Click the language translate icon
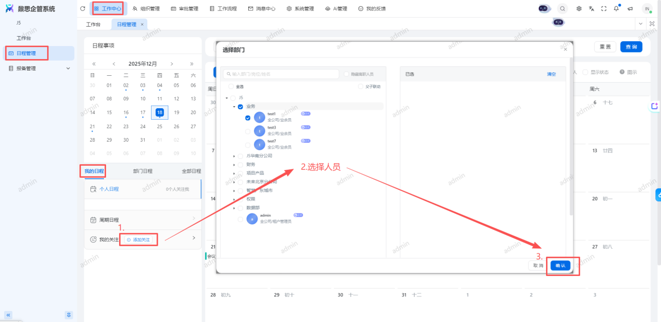Viewport: 661px width, 322px height. click(x=592, y=9)
